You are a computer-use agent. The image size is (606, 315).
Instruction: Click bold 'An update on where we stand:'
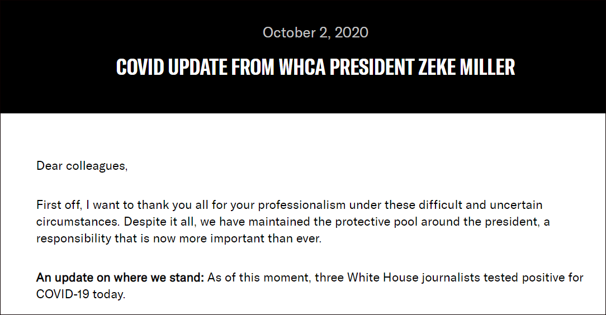(x=120, y=278)
